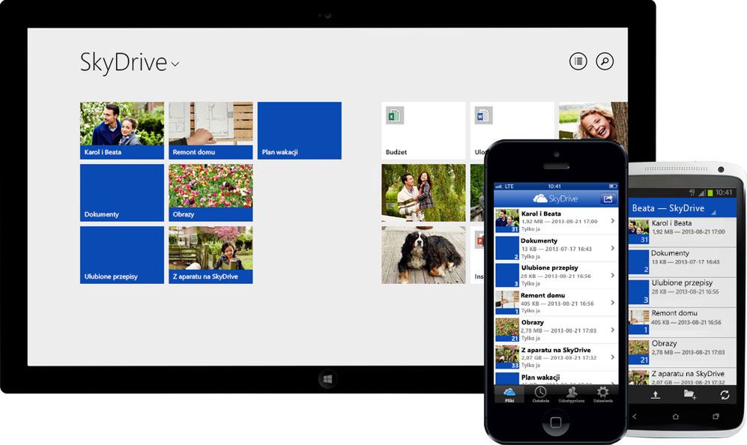The image size is (747, 445).
Task: Open the Obrazy flower thumbnail tile
Action: pyautogui.click(x=210, y=193)
